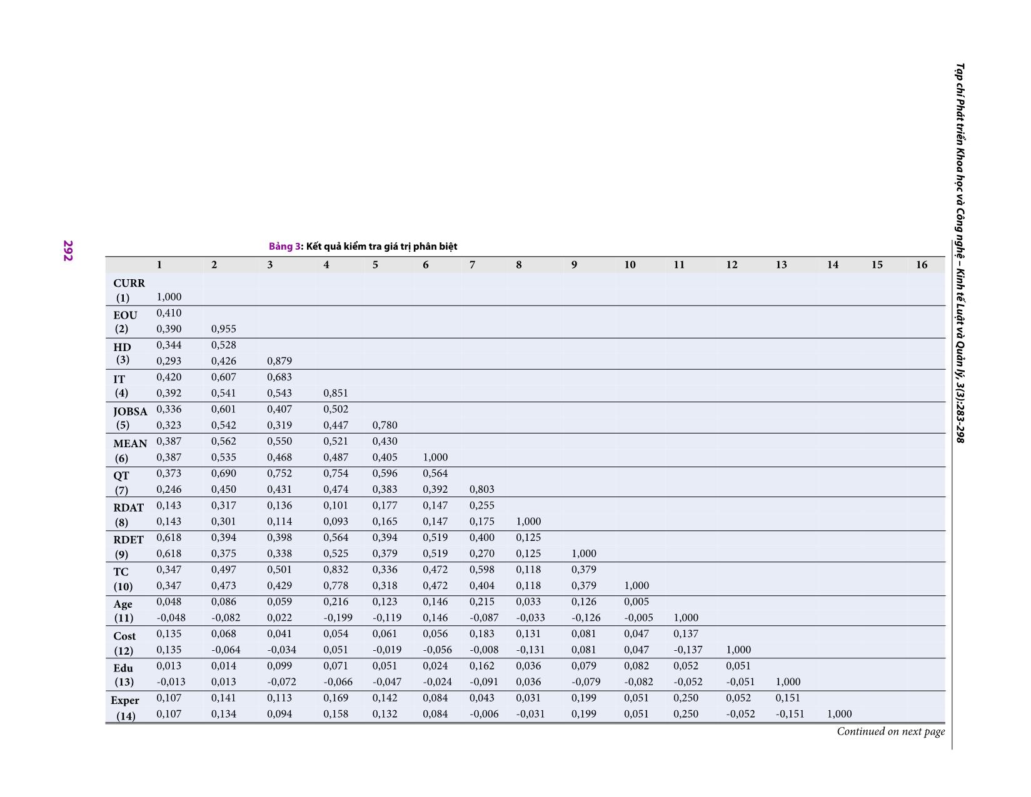
Task: Select row label JOBSA (5)
Action: click(130, 418)
